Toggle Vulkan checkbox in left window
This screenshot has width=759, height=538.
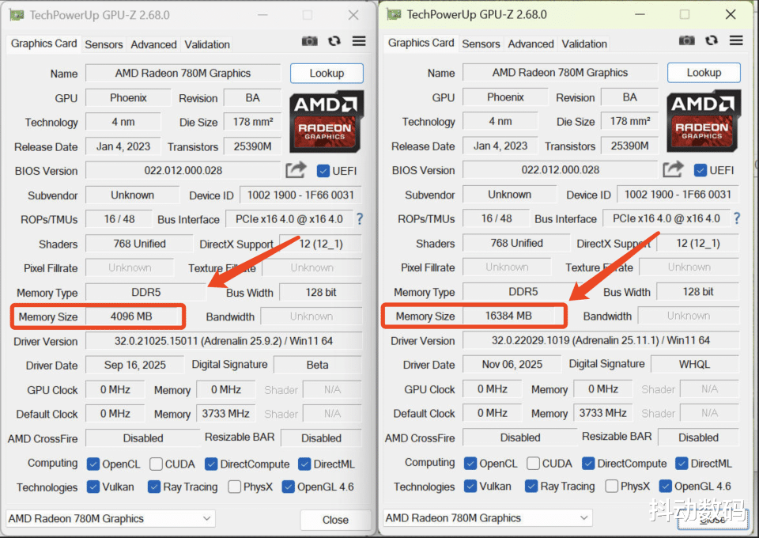click(x=93, y=487)
